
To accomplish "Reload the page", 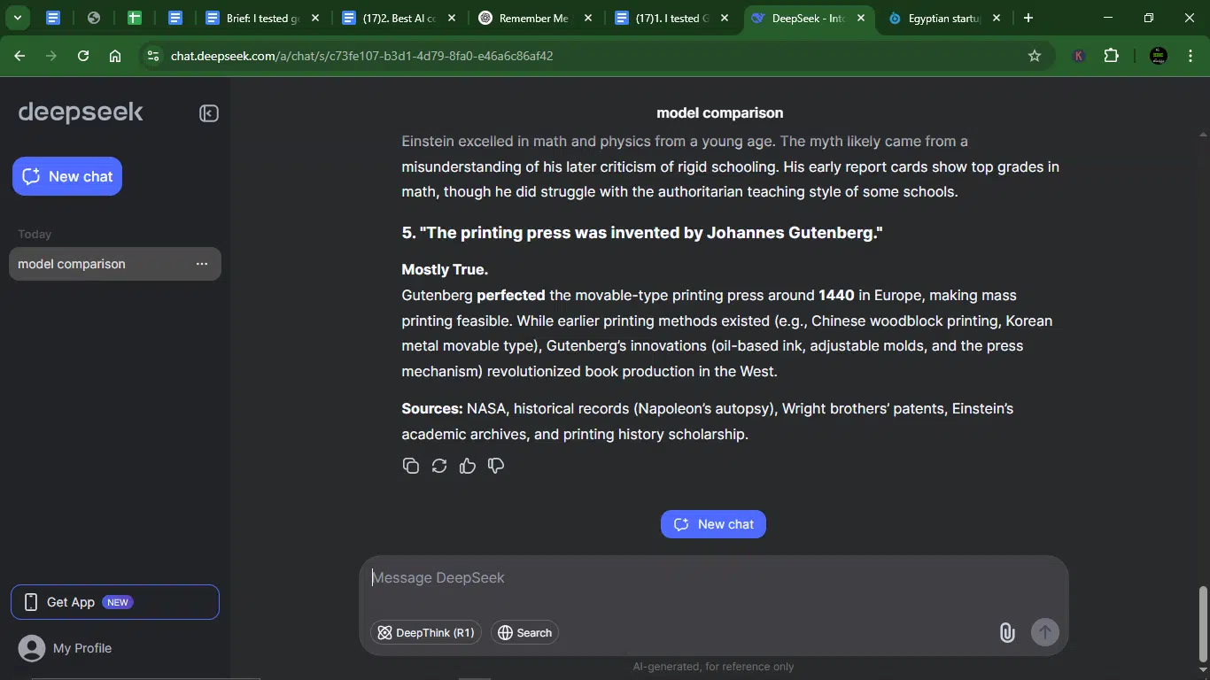I will (83, 56).
